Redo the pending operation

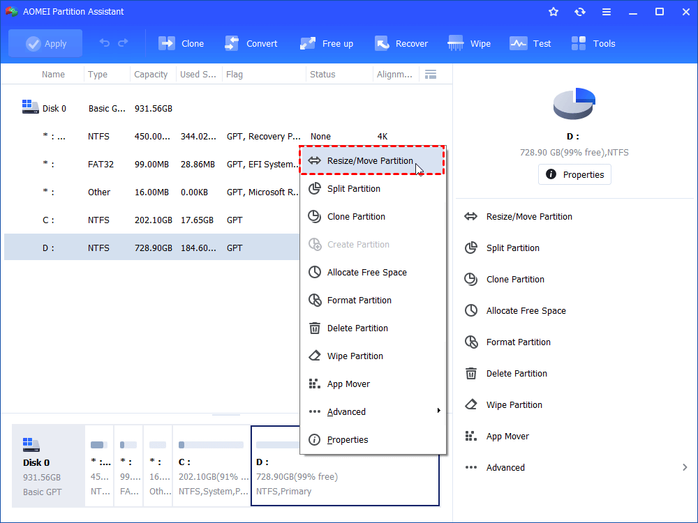(123, 43)
